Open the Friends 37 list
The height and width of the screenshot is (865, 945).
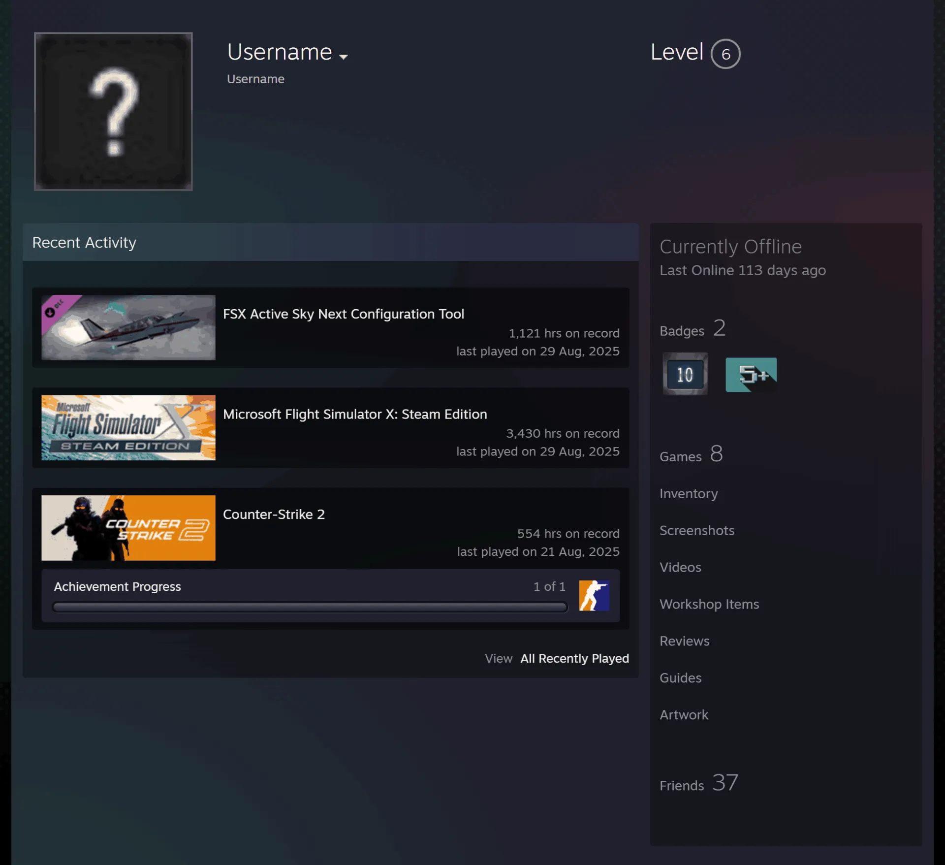pyautogui.click(x=698, y=783)
